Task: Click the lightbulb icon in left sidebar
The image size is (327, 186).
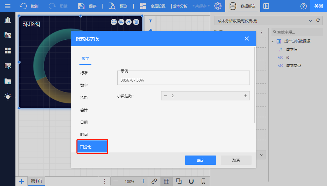Action: (x=8, y=97)
